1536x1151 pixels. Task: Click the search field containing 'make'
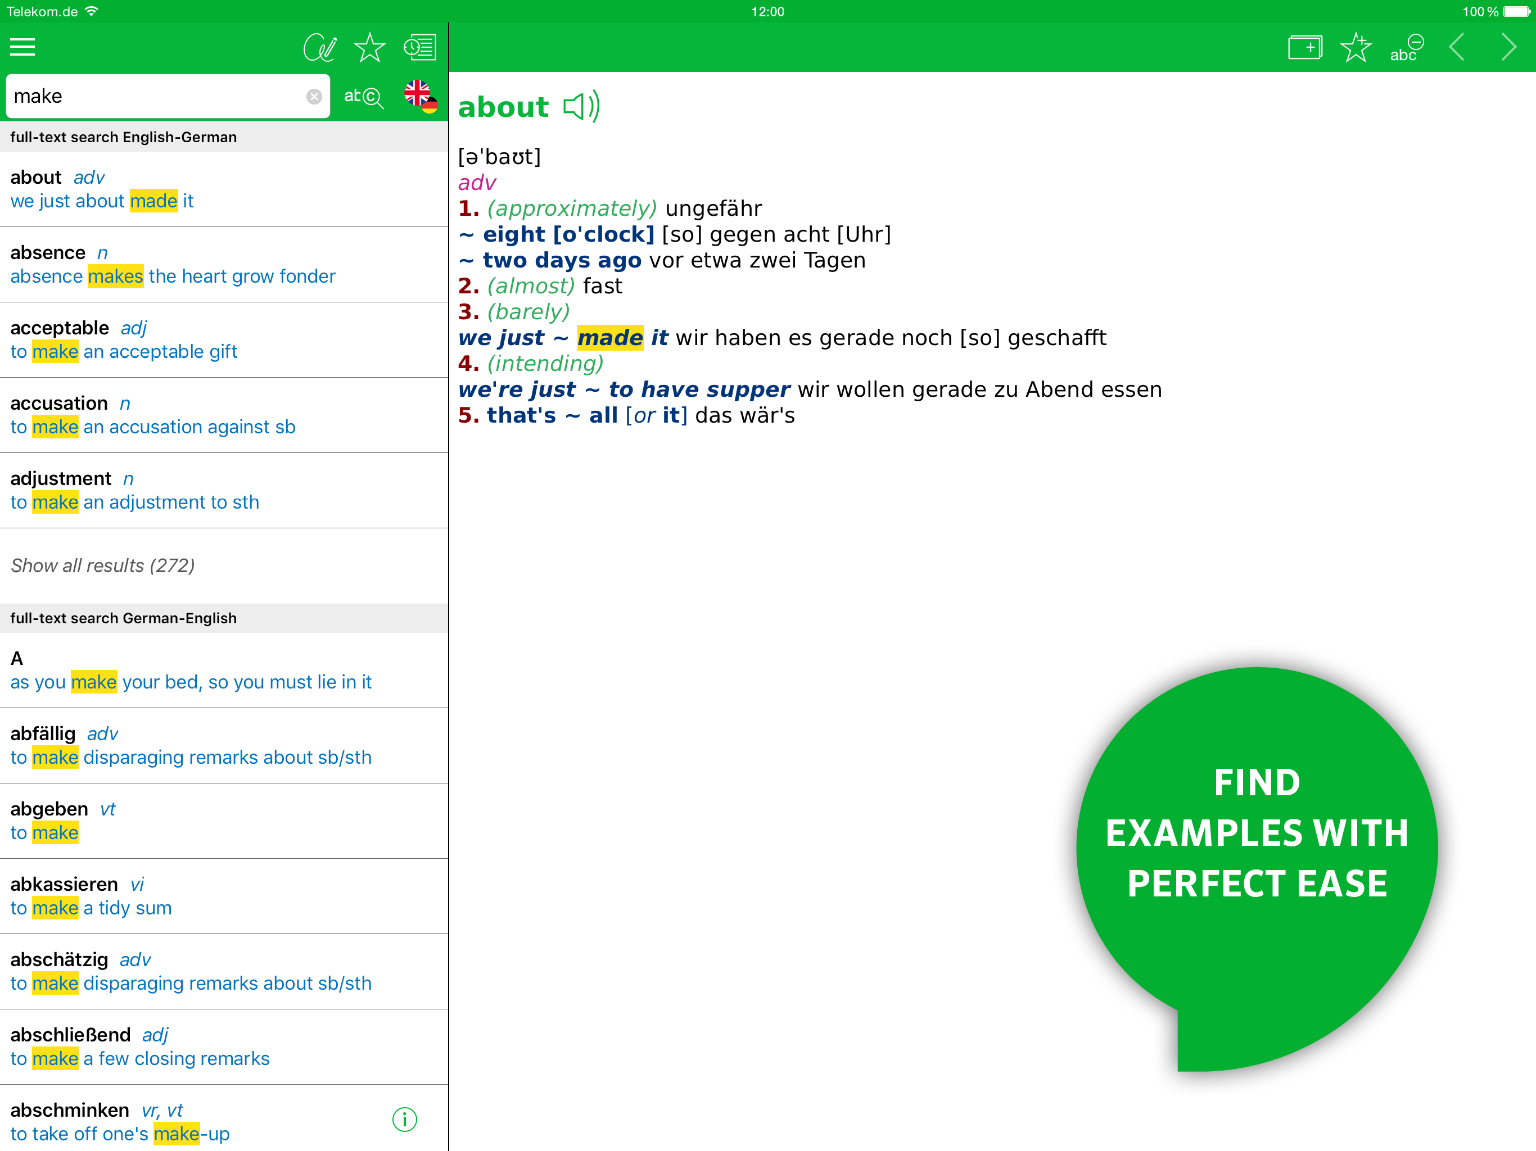coord(168,96)
